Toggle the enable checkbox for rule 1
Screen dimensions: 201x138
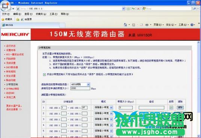171,107
